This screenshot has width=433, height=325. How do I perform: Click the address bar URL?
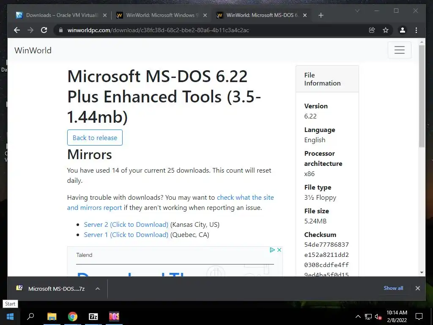pyautogui.click(x=158, y=30)
